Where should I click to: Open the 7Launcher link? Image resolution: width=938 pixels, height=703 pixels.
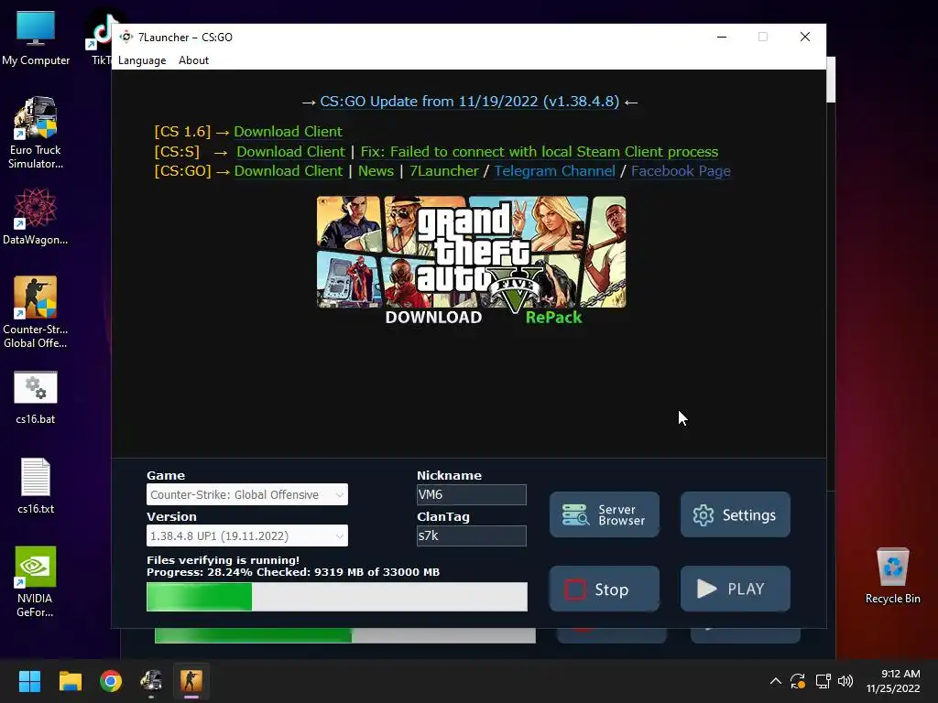[444, 171]
